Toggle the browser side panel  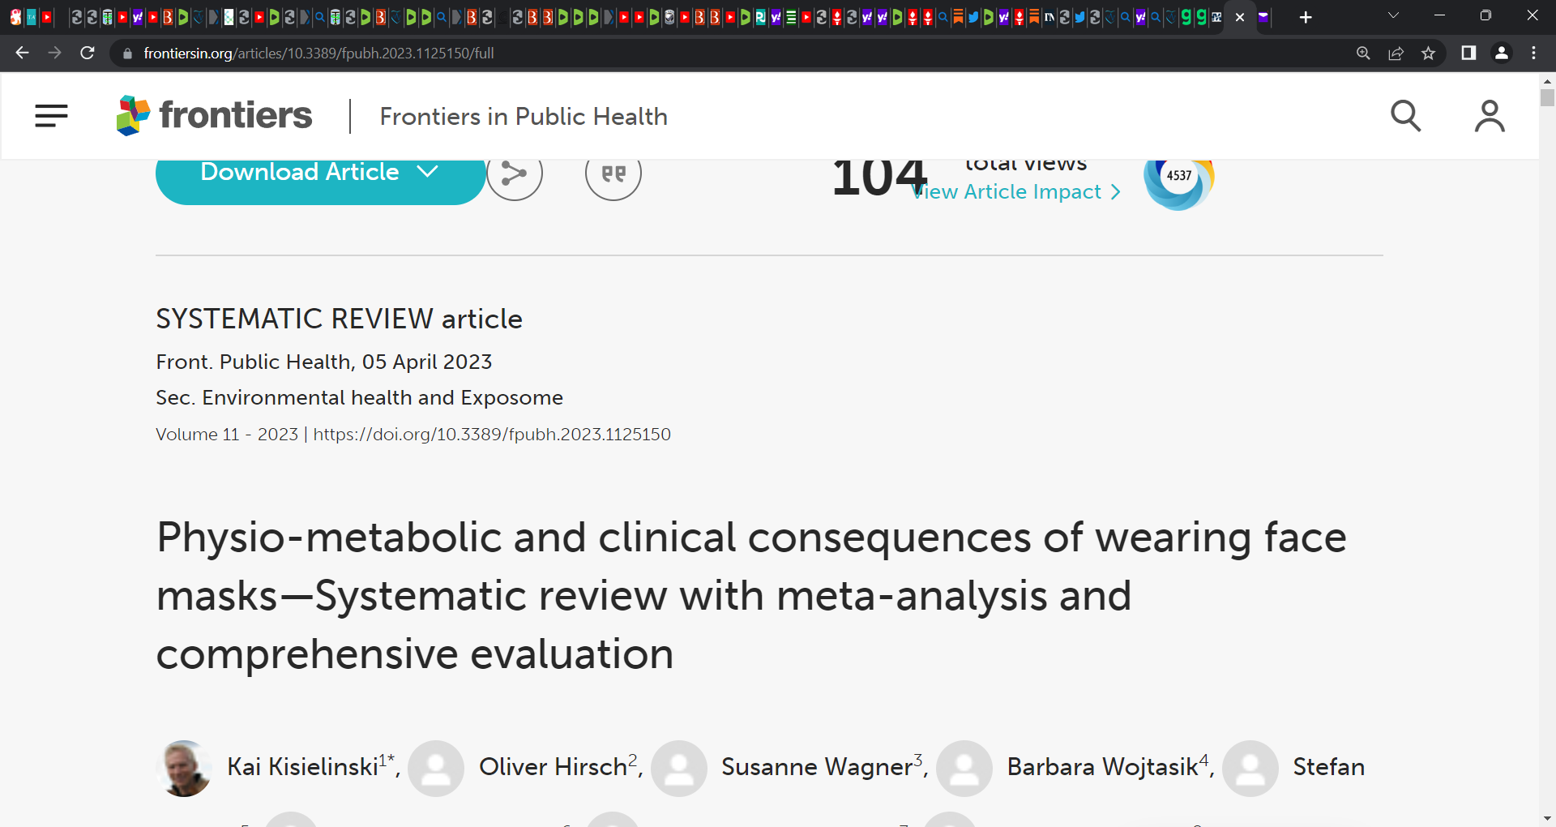click(1468, 53)
